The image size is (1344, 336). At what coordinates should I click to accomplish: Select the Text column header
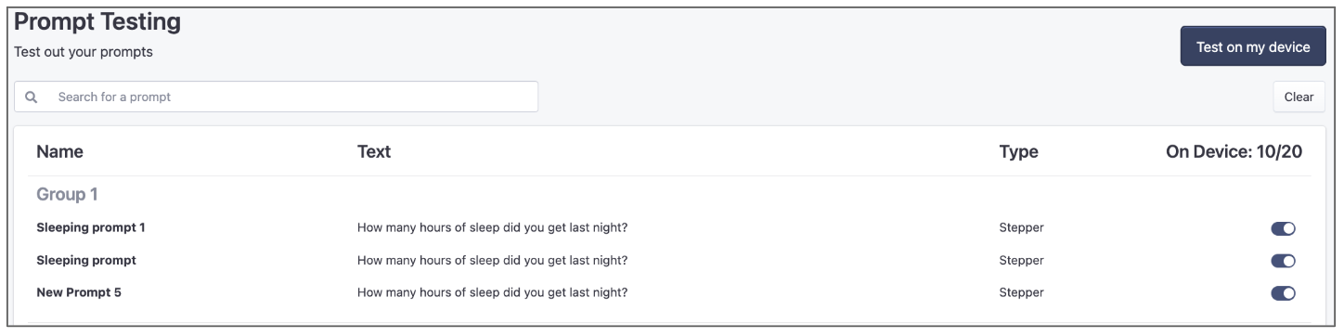tap(374, 152)
